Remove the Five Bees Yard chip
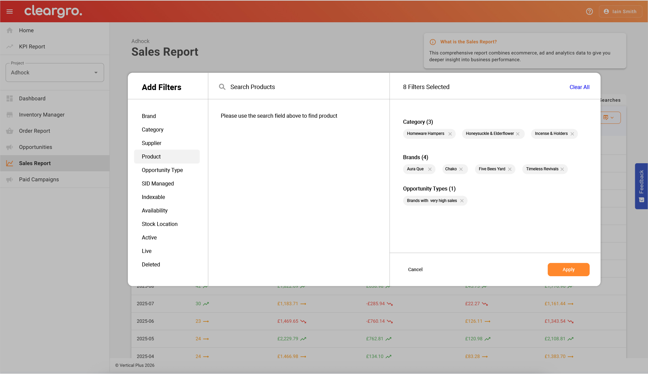This screenshot has width=648, height=374. click(510, 169)
